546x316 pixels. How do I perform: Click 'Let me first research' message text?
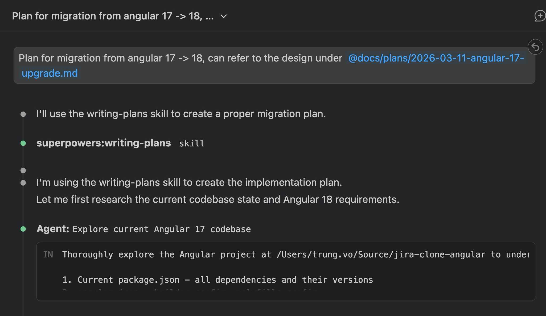[217, 199]
